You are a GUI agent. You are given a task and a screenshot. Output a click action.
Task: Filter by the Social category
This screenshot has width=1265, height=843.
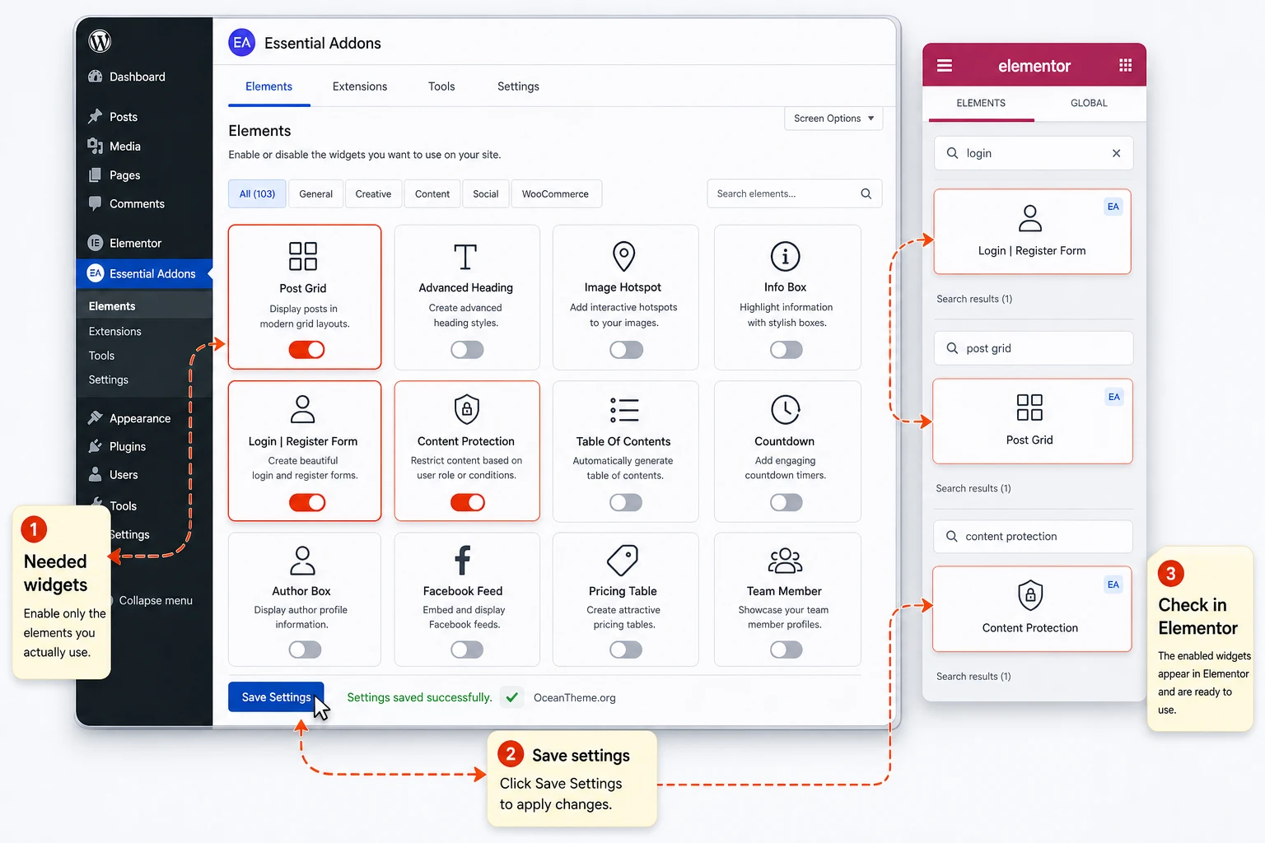[486, 193]
